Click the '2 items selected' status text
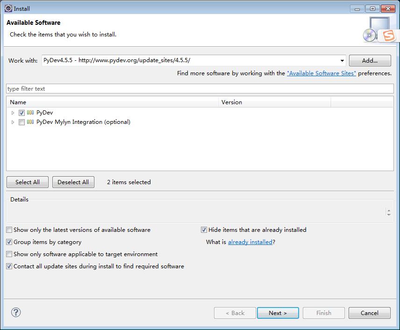The width and height of the screenshot is (400, 330). pyautogui.click(x=129, y=182)
